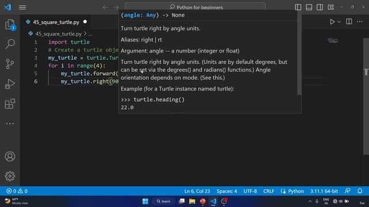This screenshot has height=207, width=369.
Task: Open Customize Layout button
Action: [331, 7]
